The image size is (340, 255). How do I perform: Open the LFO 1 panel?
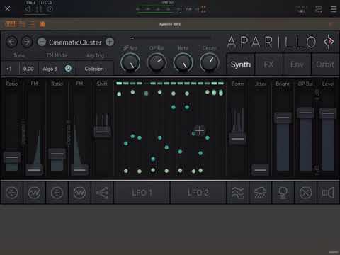142,193
